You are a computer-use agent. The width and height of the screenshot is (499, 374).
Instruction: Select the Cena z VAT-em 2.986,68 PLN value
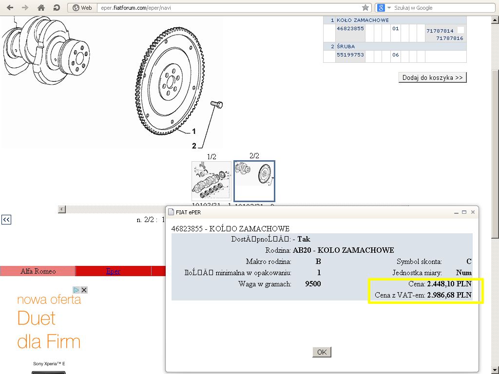449,295
